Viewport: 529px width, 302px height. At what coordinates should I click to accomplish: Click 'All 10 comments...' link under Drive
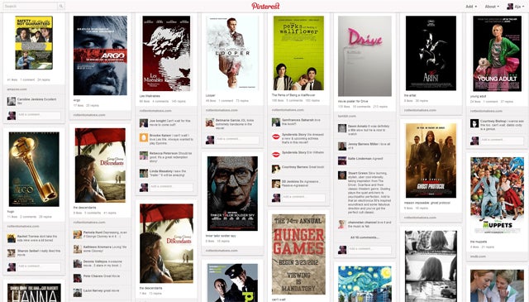[x=364, y=237]
